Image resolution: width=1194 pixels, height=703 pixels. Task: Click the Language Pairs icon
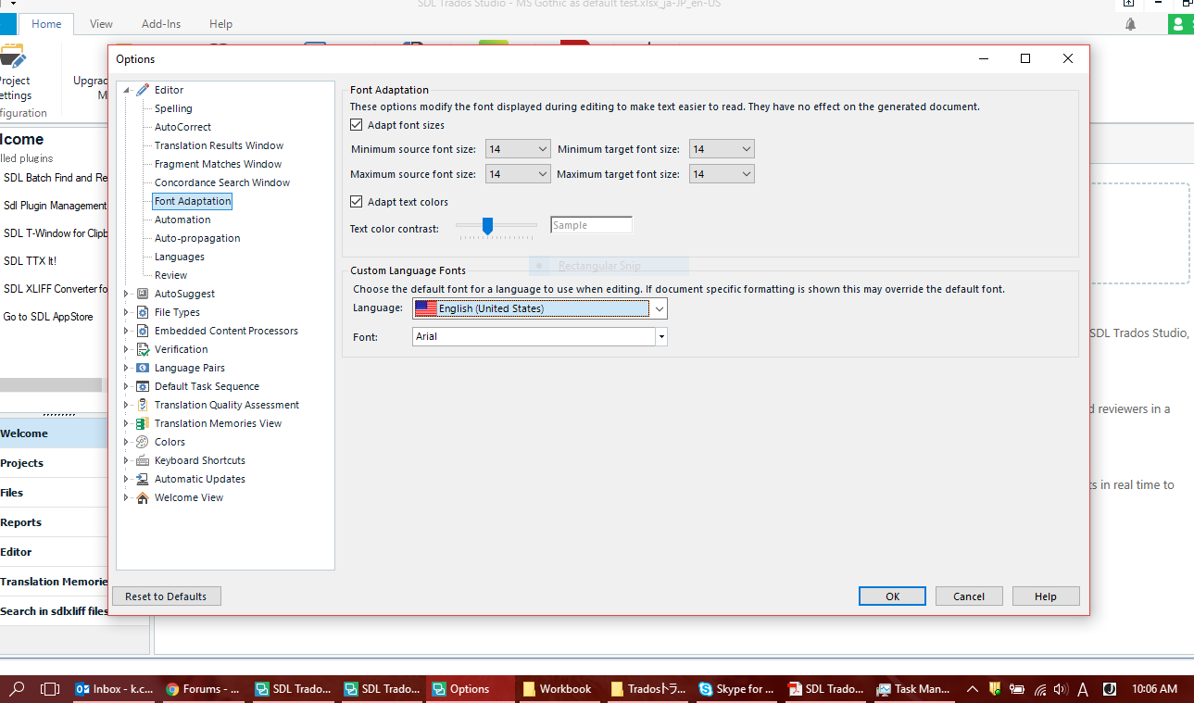[143, 368]
